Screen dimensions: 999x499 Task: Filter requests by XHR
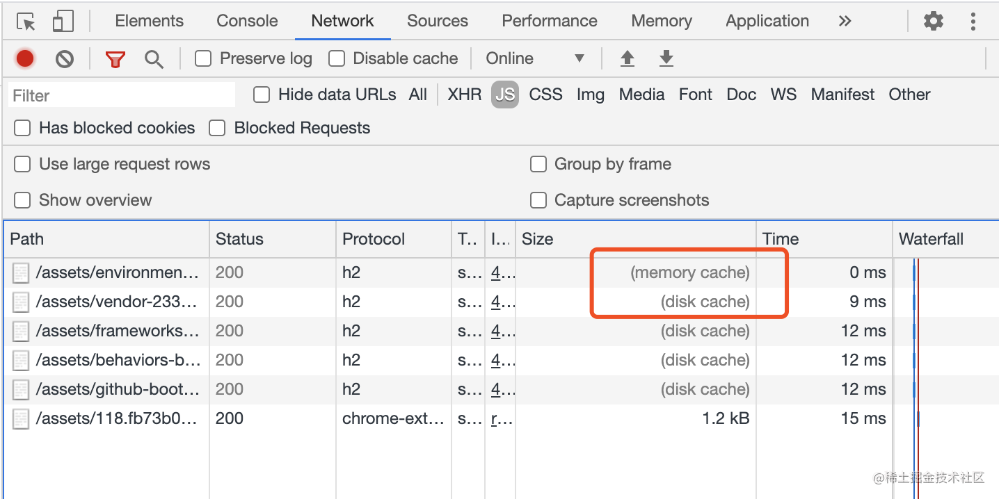pos(465,95)
